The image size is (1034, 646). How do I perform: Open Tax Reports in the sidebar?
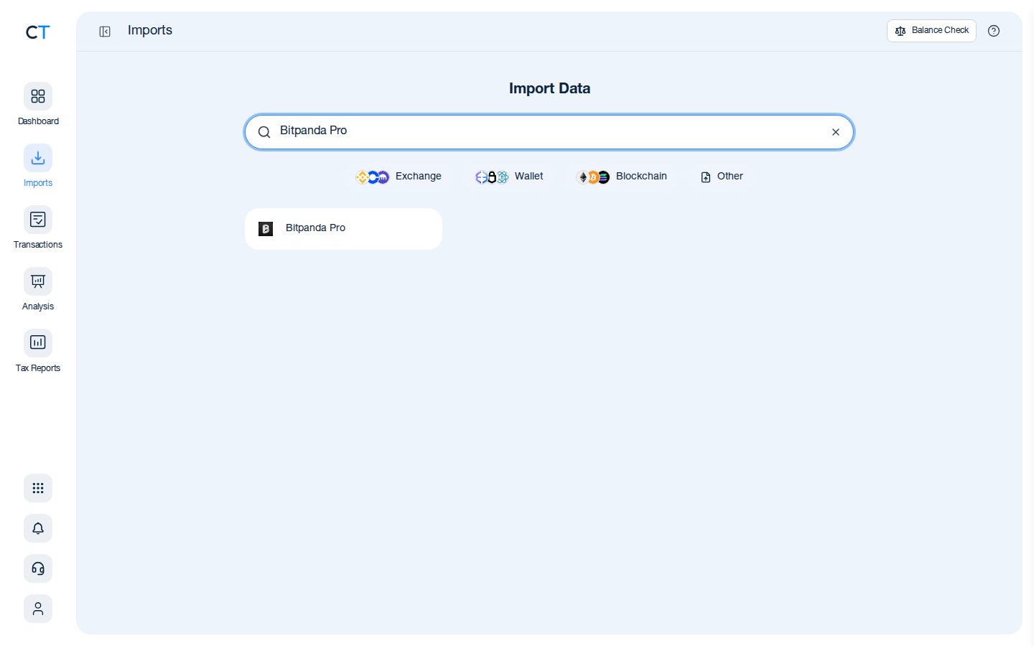[38, 352]
